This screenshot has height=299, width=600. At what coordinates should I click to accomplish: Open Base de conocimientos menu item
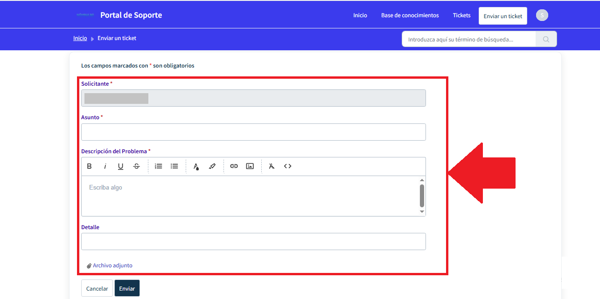tap(410, 15)
